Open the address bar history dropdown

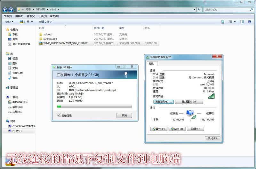pyautogui.click(x=194, y=10)
